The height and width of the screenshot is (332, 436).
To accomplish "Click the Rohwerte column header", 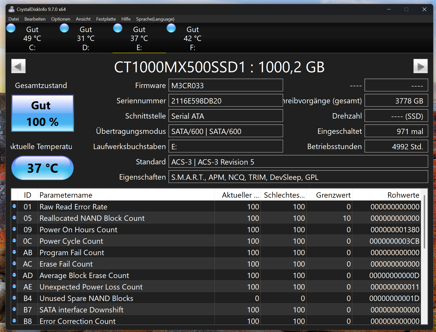I will pos(386,195).
